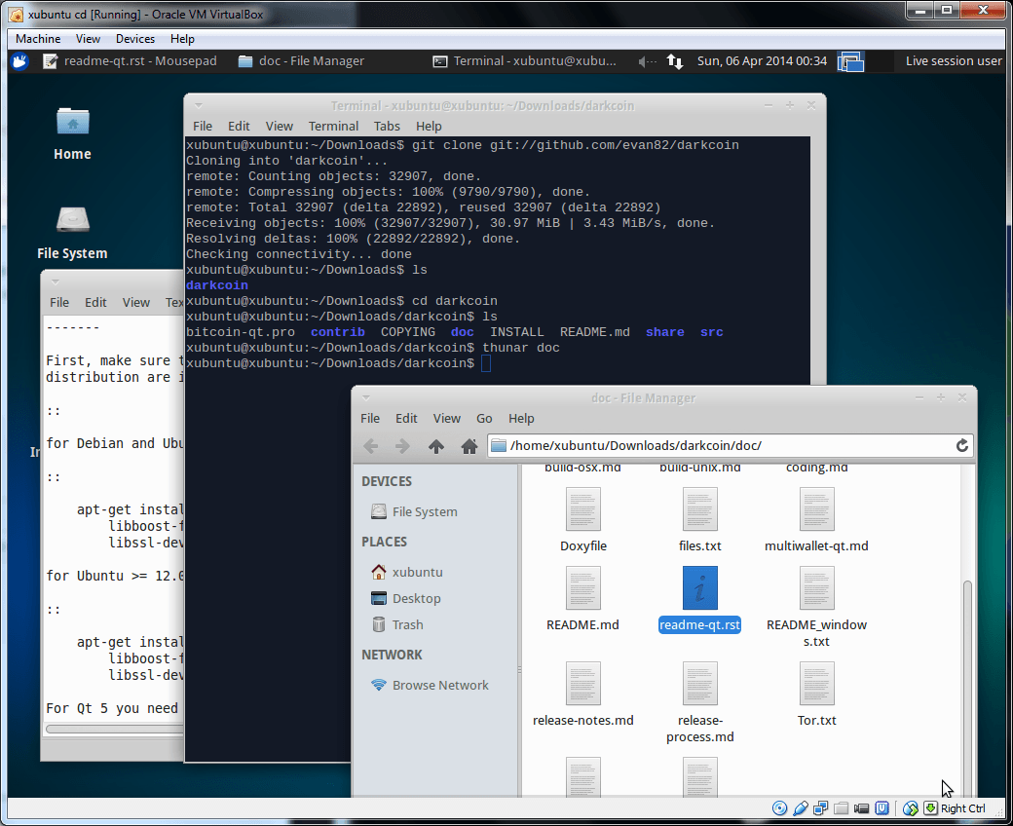The image size is (1013, 826).
Task: Click the panel clock date and time
Action: click(762, 61)
